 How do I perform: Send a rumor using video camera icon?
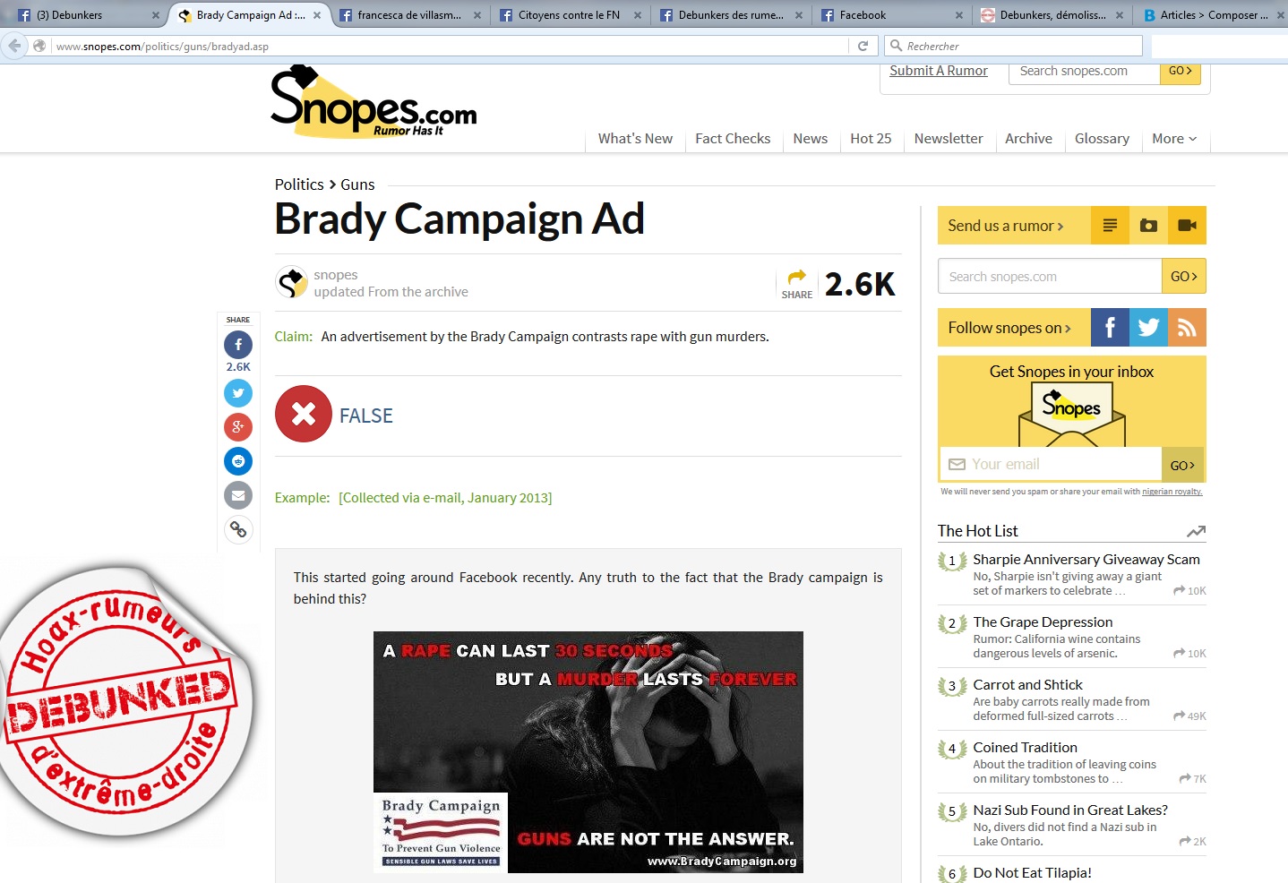pos(1187,226)
